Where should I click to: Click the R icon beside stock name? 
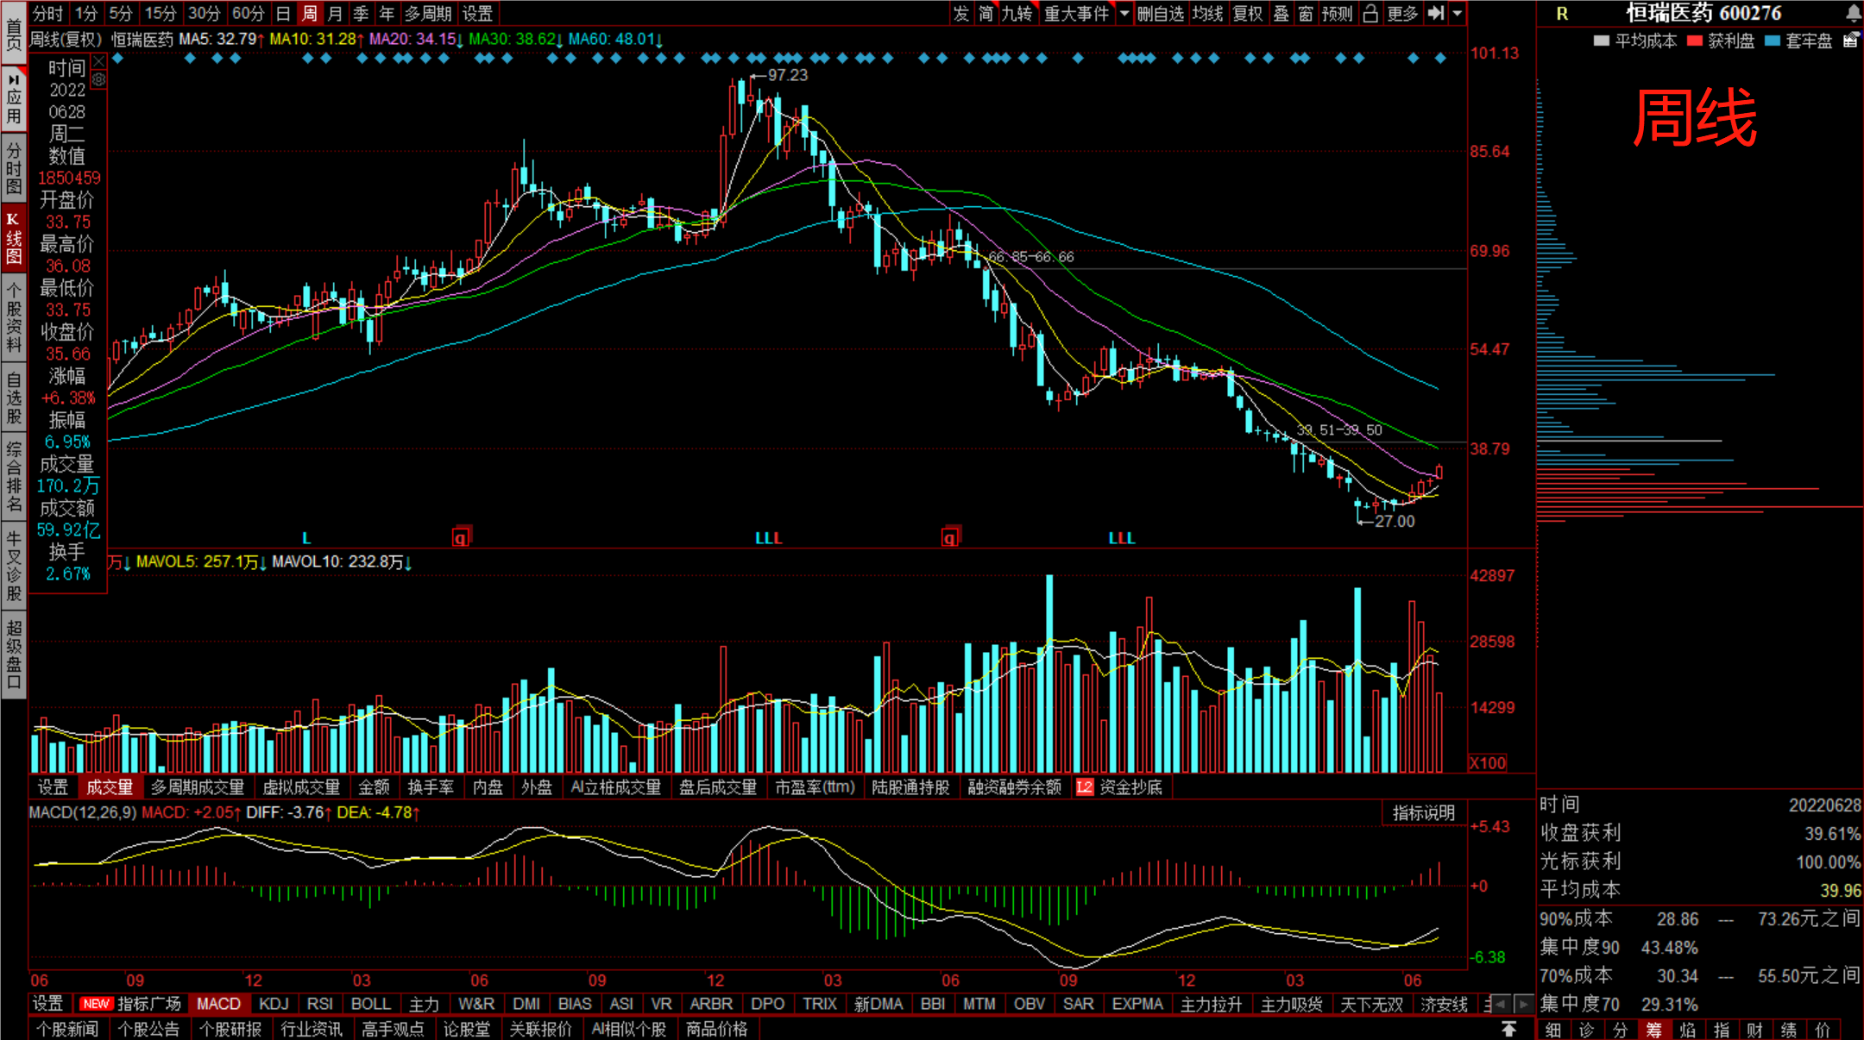[x=1562, y=13]
